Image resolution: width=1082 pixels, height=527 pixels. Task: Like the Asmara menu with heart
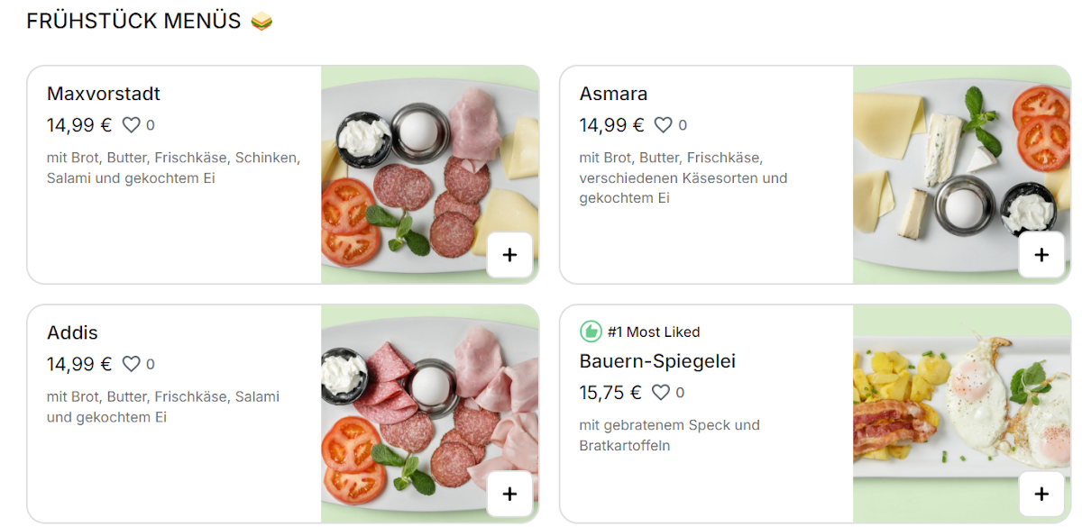point(664,125)
